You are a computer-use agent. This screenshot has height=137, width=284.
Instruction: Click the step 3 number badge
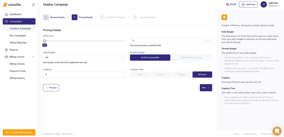(102, 17)
